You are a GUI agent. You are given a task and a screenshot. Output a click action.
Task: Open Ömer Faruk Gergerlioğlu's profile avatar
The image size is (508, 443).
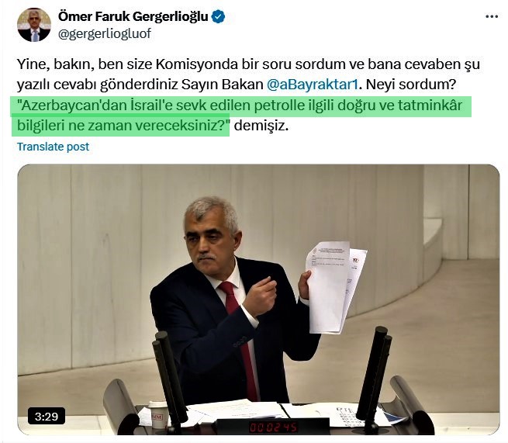tap(34, 25)
